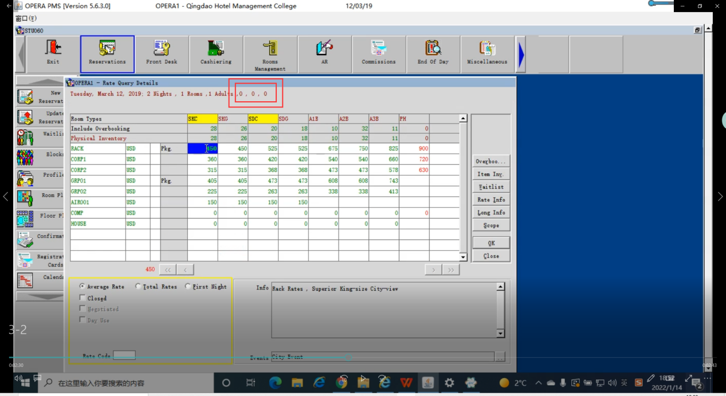Click the AR toolbar icon
Screen dimensions: 726x396
click(324, 52)
